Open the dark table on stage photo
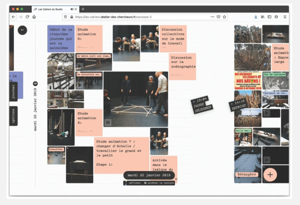 tap(80, 165)
